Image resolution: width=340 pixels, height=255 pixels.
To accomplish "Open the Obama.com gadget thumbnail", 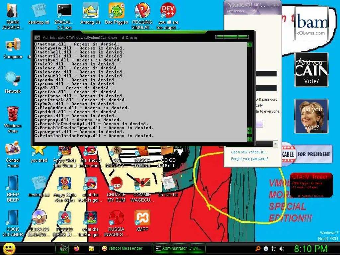I will [311, 23].
